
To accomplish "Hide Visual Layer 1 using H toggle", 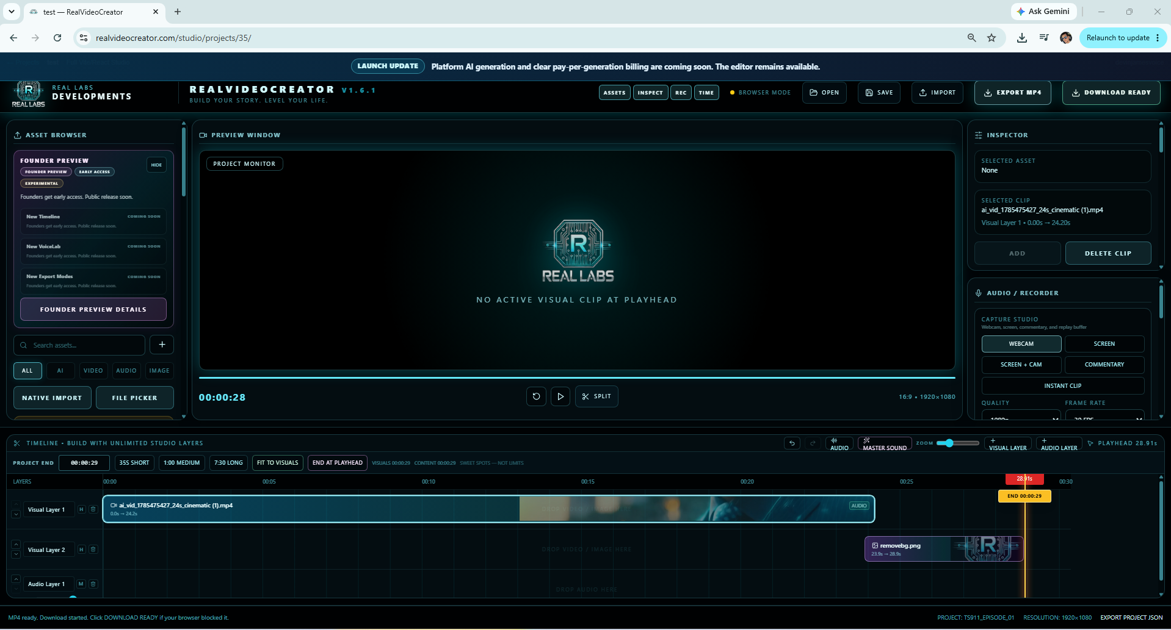I will (81, 509).
